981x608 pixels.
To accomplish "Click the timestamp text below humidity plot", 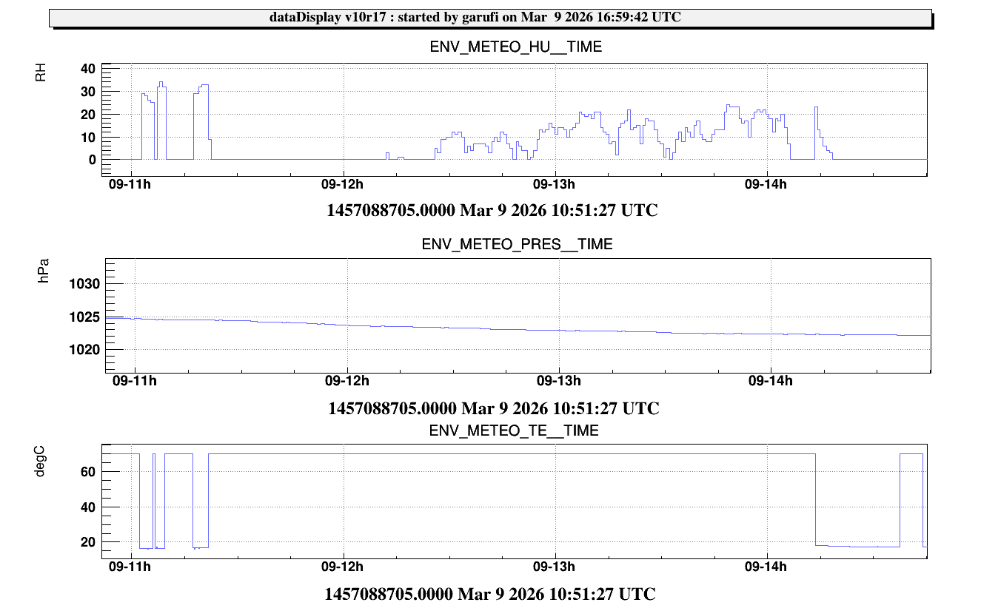I will 492,211.
